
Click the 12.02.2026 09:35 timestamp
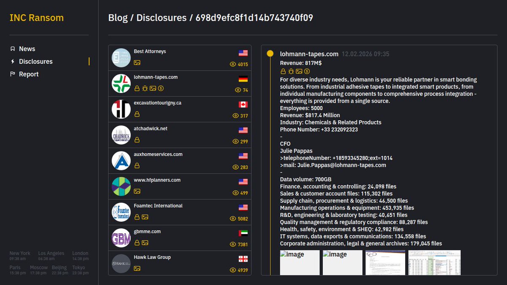point(365,54)
